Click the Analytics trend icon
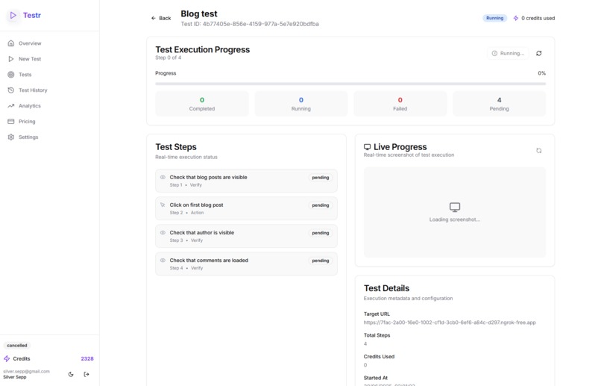 (11, 106)
